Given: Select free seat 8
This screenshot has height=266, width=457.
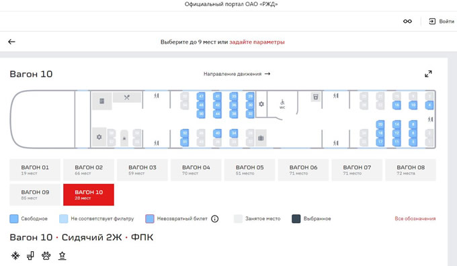Looking at the screenshot, I should (413, 124).
